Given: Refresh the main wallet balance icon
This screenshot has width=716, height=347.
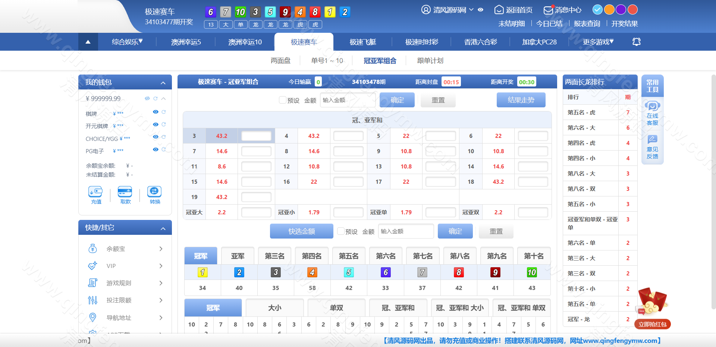Looking at the screenshot, I should (155, 98).
